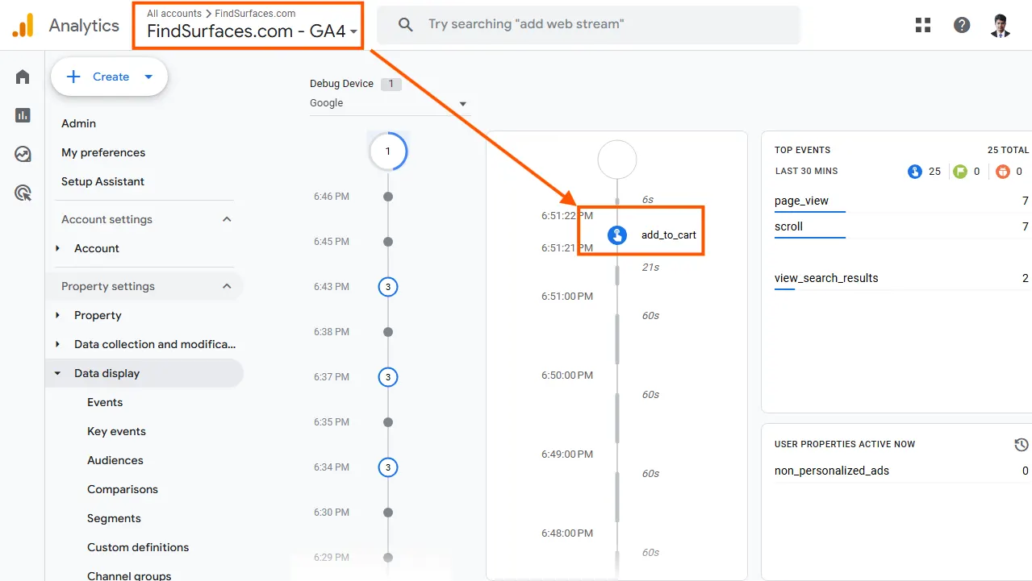Click the current minute circle showing 1

pos(388,151)
